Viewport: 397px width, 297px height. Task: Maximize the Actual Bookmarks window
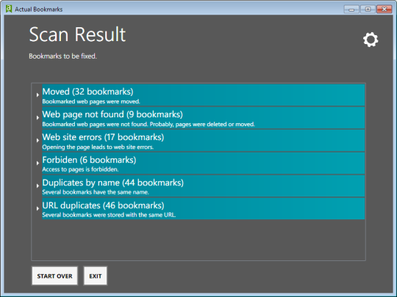pos(368,10)
